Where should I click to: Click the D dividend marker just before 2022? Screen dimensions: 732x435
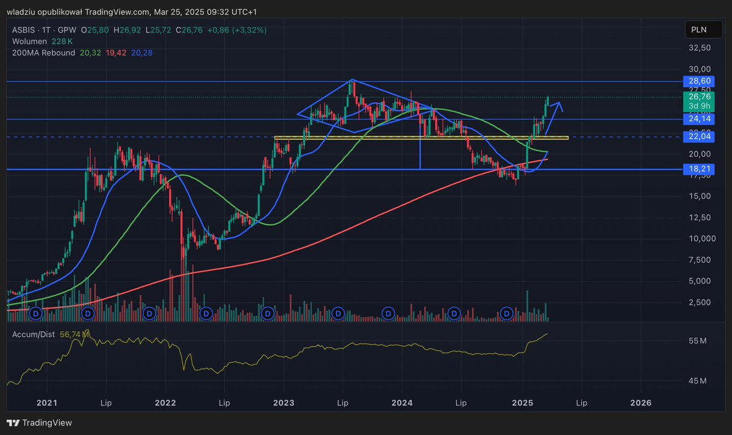click(x=148, y=313)
